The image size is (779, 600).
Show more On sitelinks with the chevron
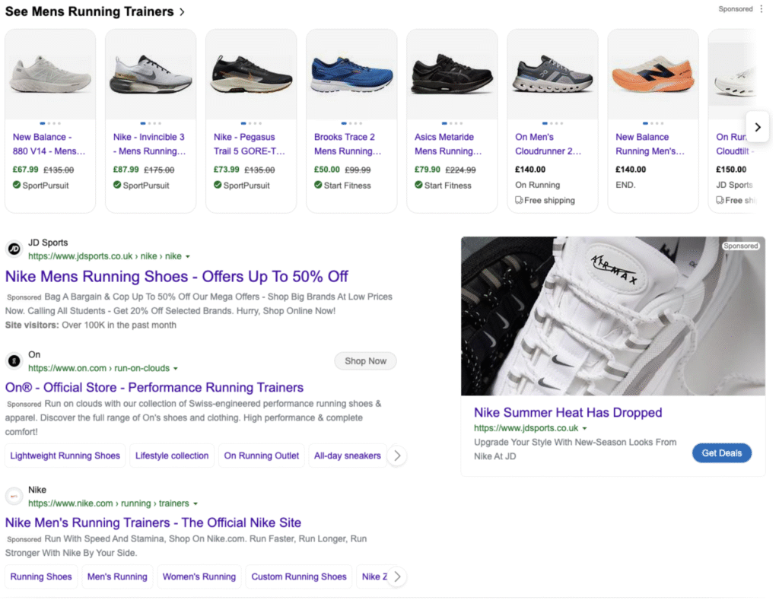pos(397,456)
